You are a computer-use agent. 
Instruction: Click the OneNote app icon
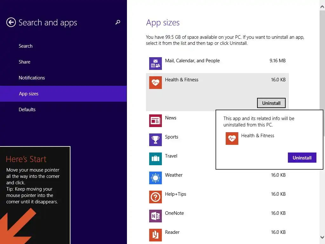(x=156, y=216)
